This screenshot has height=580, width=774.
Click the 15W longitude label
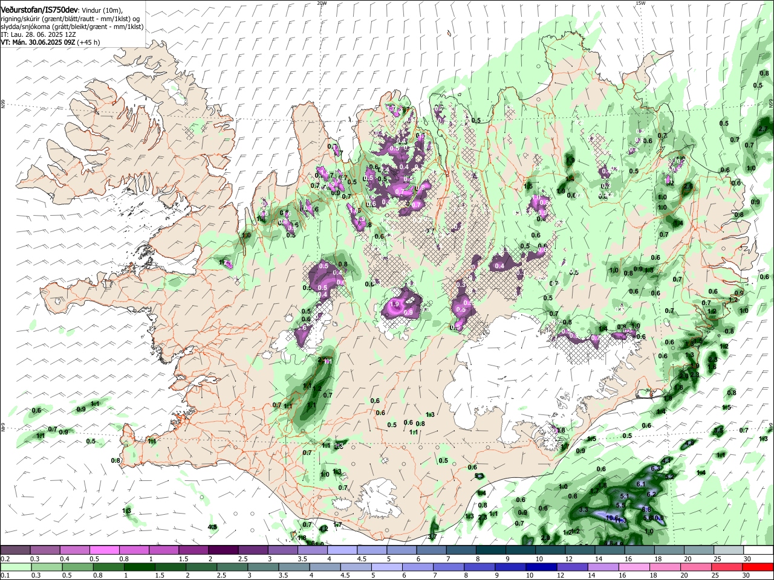(640, 3)
